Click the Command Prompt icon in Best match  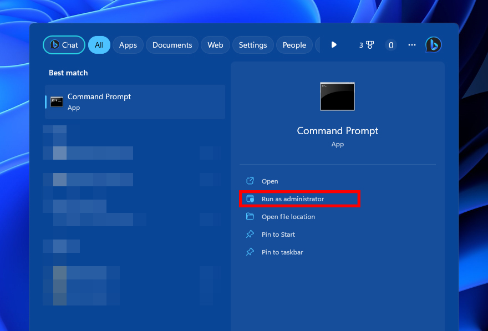pyautogui.click(x=57, y=101)
